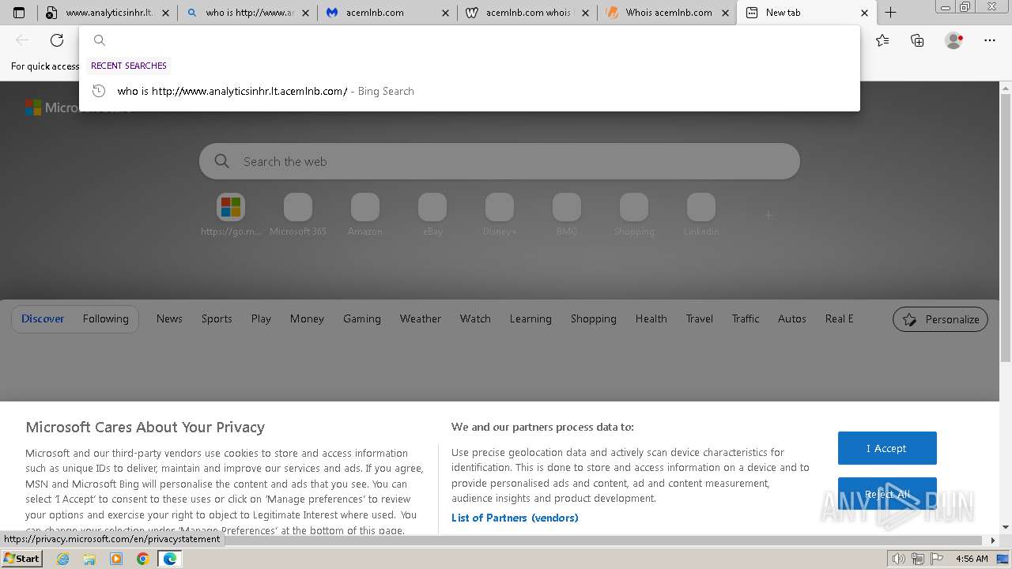Open the Microsoft 365 quick link
Screen dimensions: 1012x569
(298, 215)
